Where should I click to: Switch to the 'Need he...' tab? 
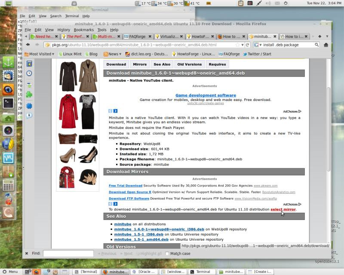[44, 37]
